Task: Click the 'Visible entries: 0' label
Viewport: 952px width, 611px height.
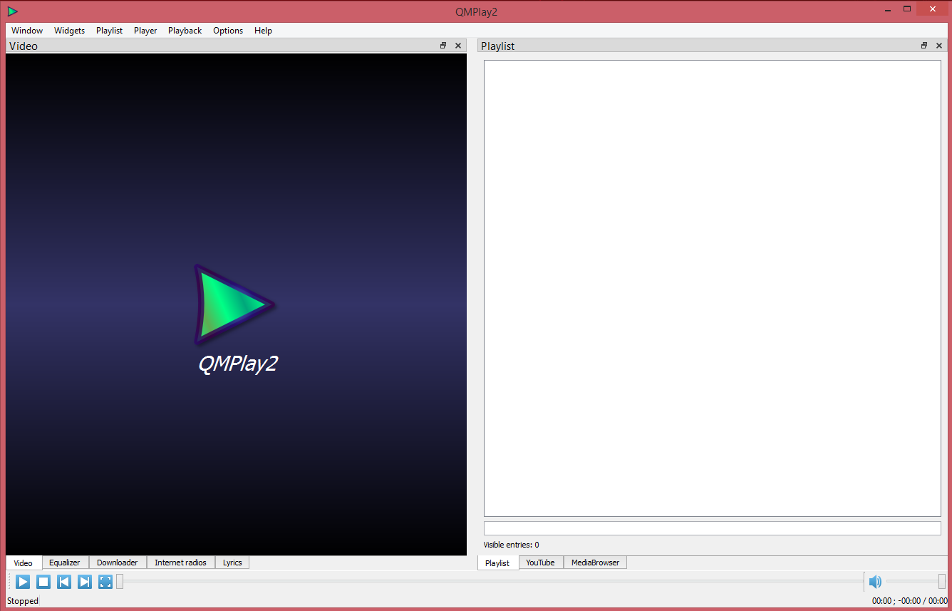Action: click(x=512, y=545)
